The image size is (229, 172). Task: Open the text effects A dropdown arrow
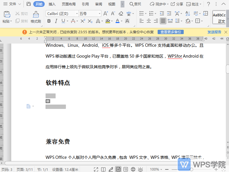tap(102, 21)
